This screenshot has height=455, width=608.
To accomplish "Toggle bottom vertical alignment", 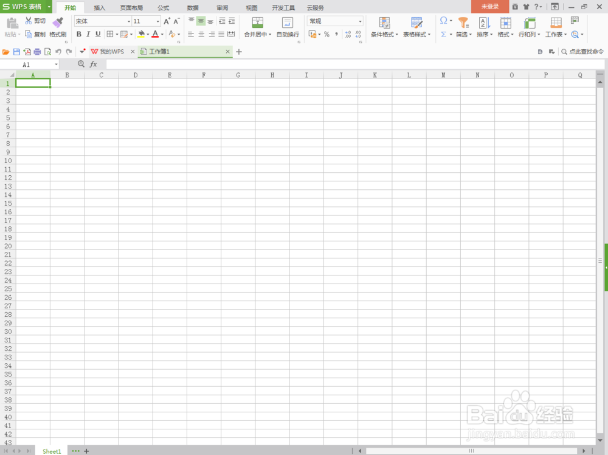I will tap(210, 21).
